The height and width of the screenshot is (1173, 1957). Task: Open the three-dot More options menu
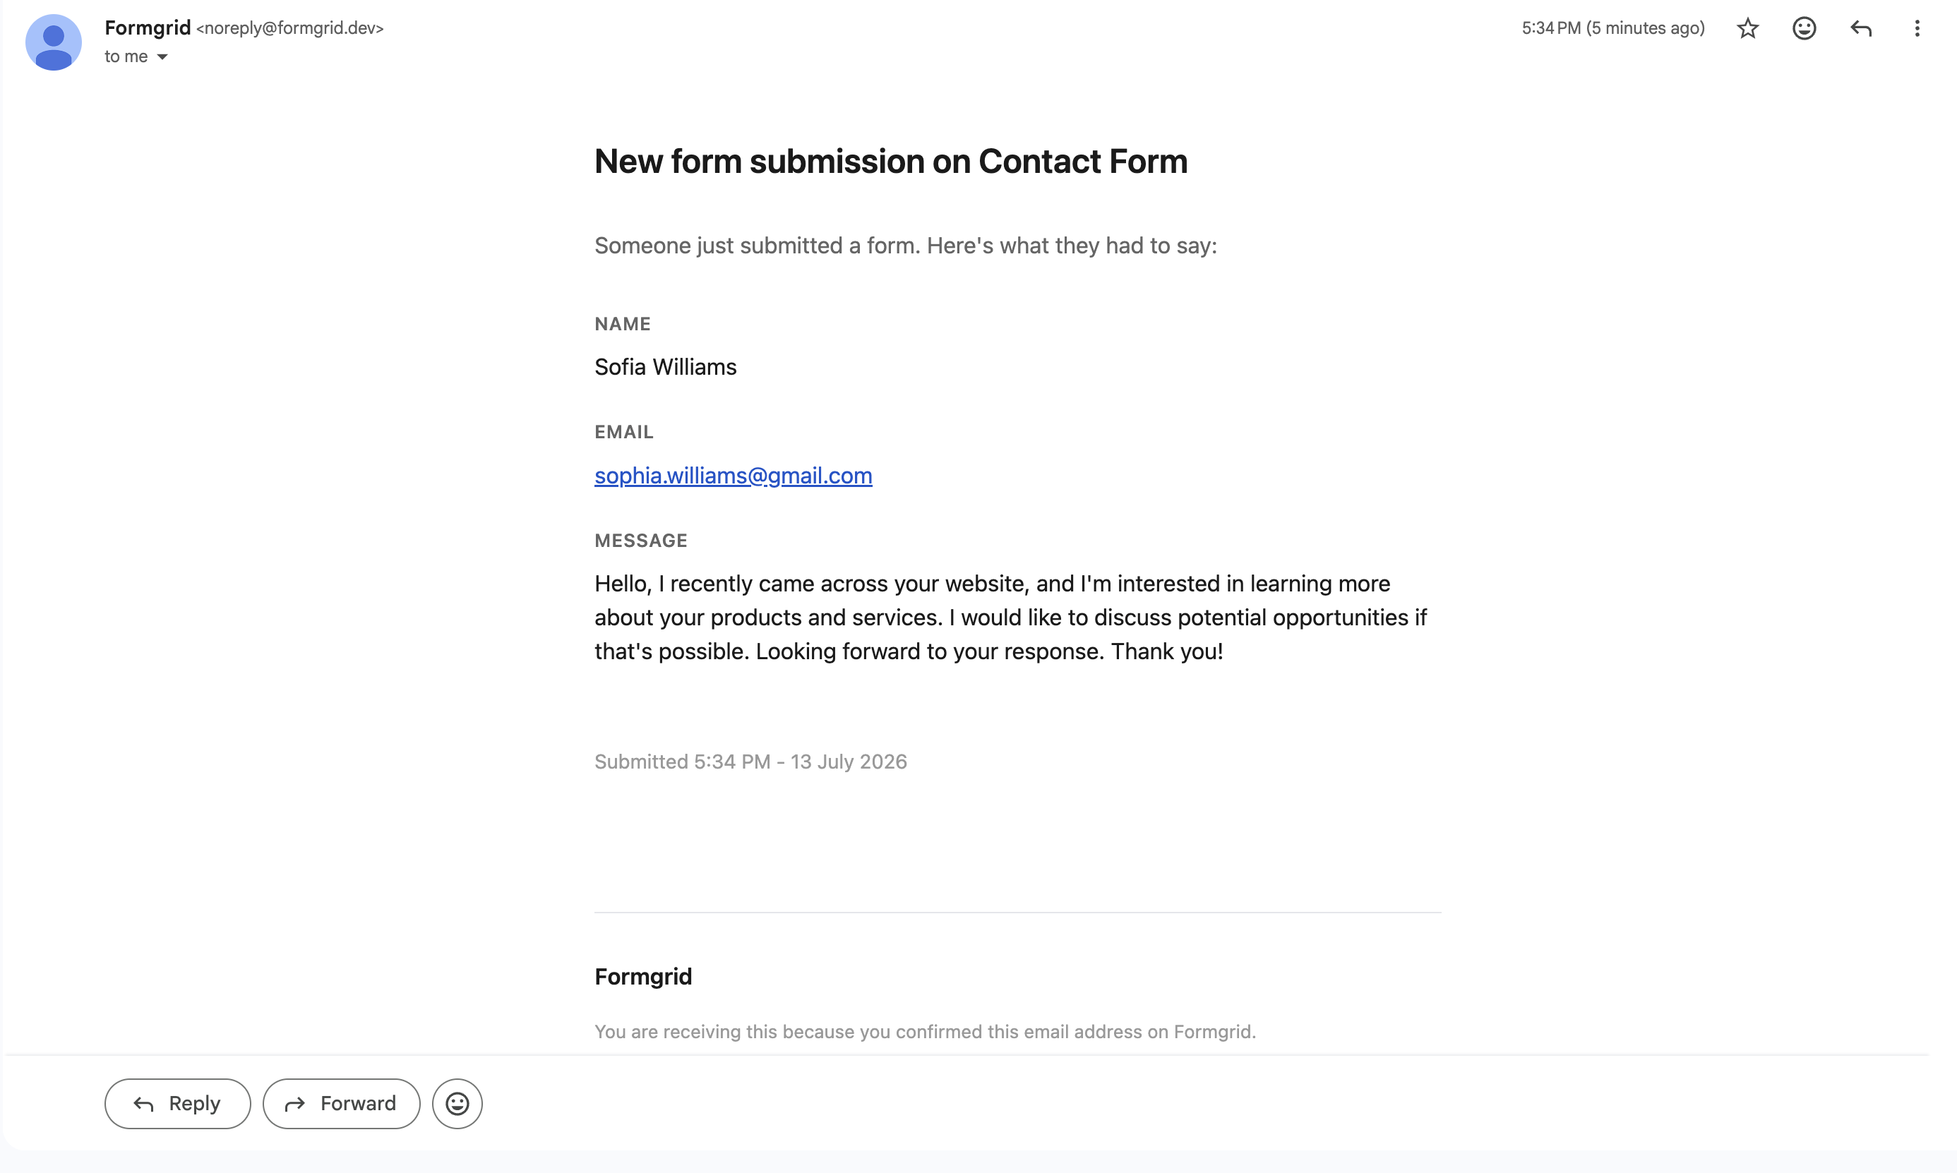pos(1917,28)
